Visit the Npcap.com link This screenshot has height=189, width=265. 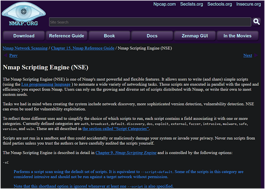(x=164, y=4)
